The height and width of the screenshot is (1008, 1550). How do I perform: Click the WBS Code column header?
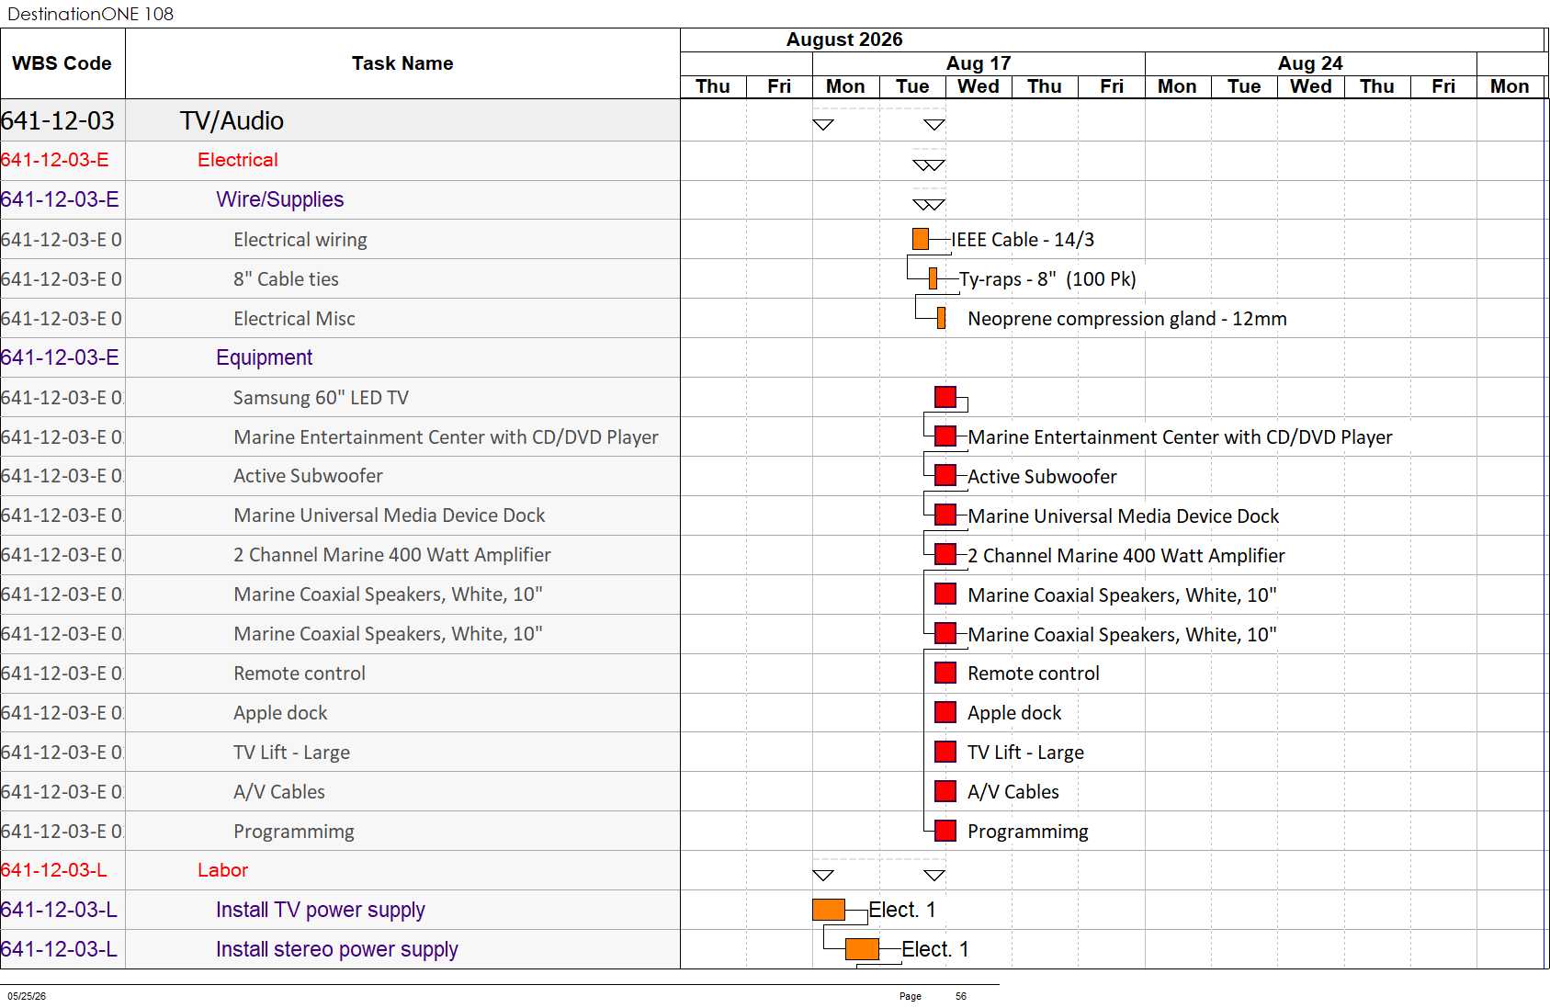[62, 63]
